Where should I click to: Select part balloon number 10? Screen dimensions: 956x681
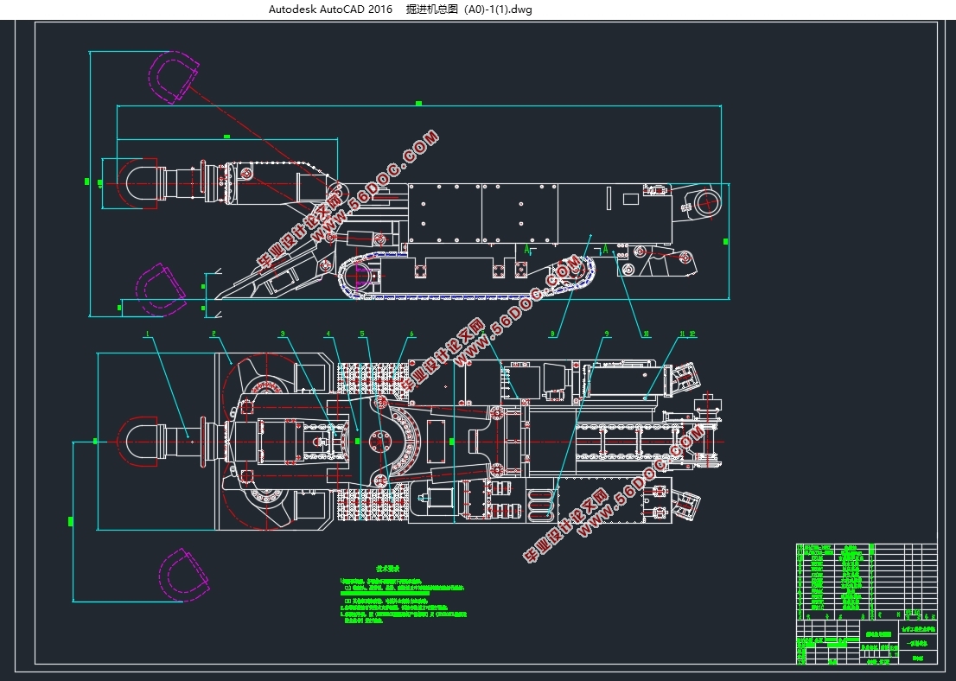click(647, 334)
